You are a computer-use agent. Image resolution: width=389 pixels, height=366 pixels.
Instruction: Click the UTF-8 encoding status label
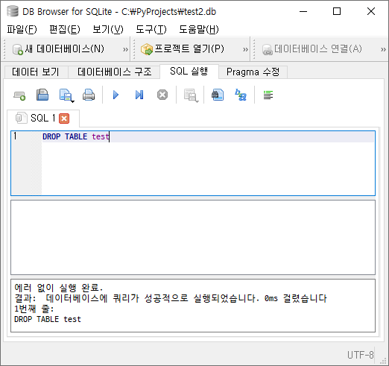tap(361, 355)
